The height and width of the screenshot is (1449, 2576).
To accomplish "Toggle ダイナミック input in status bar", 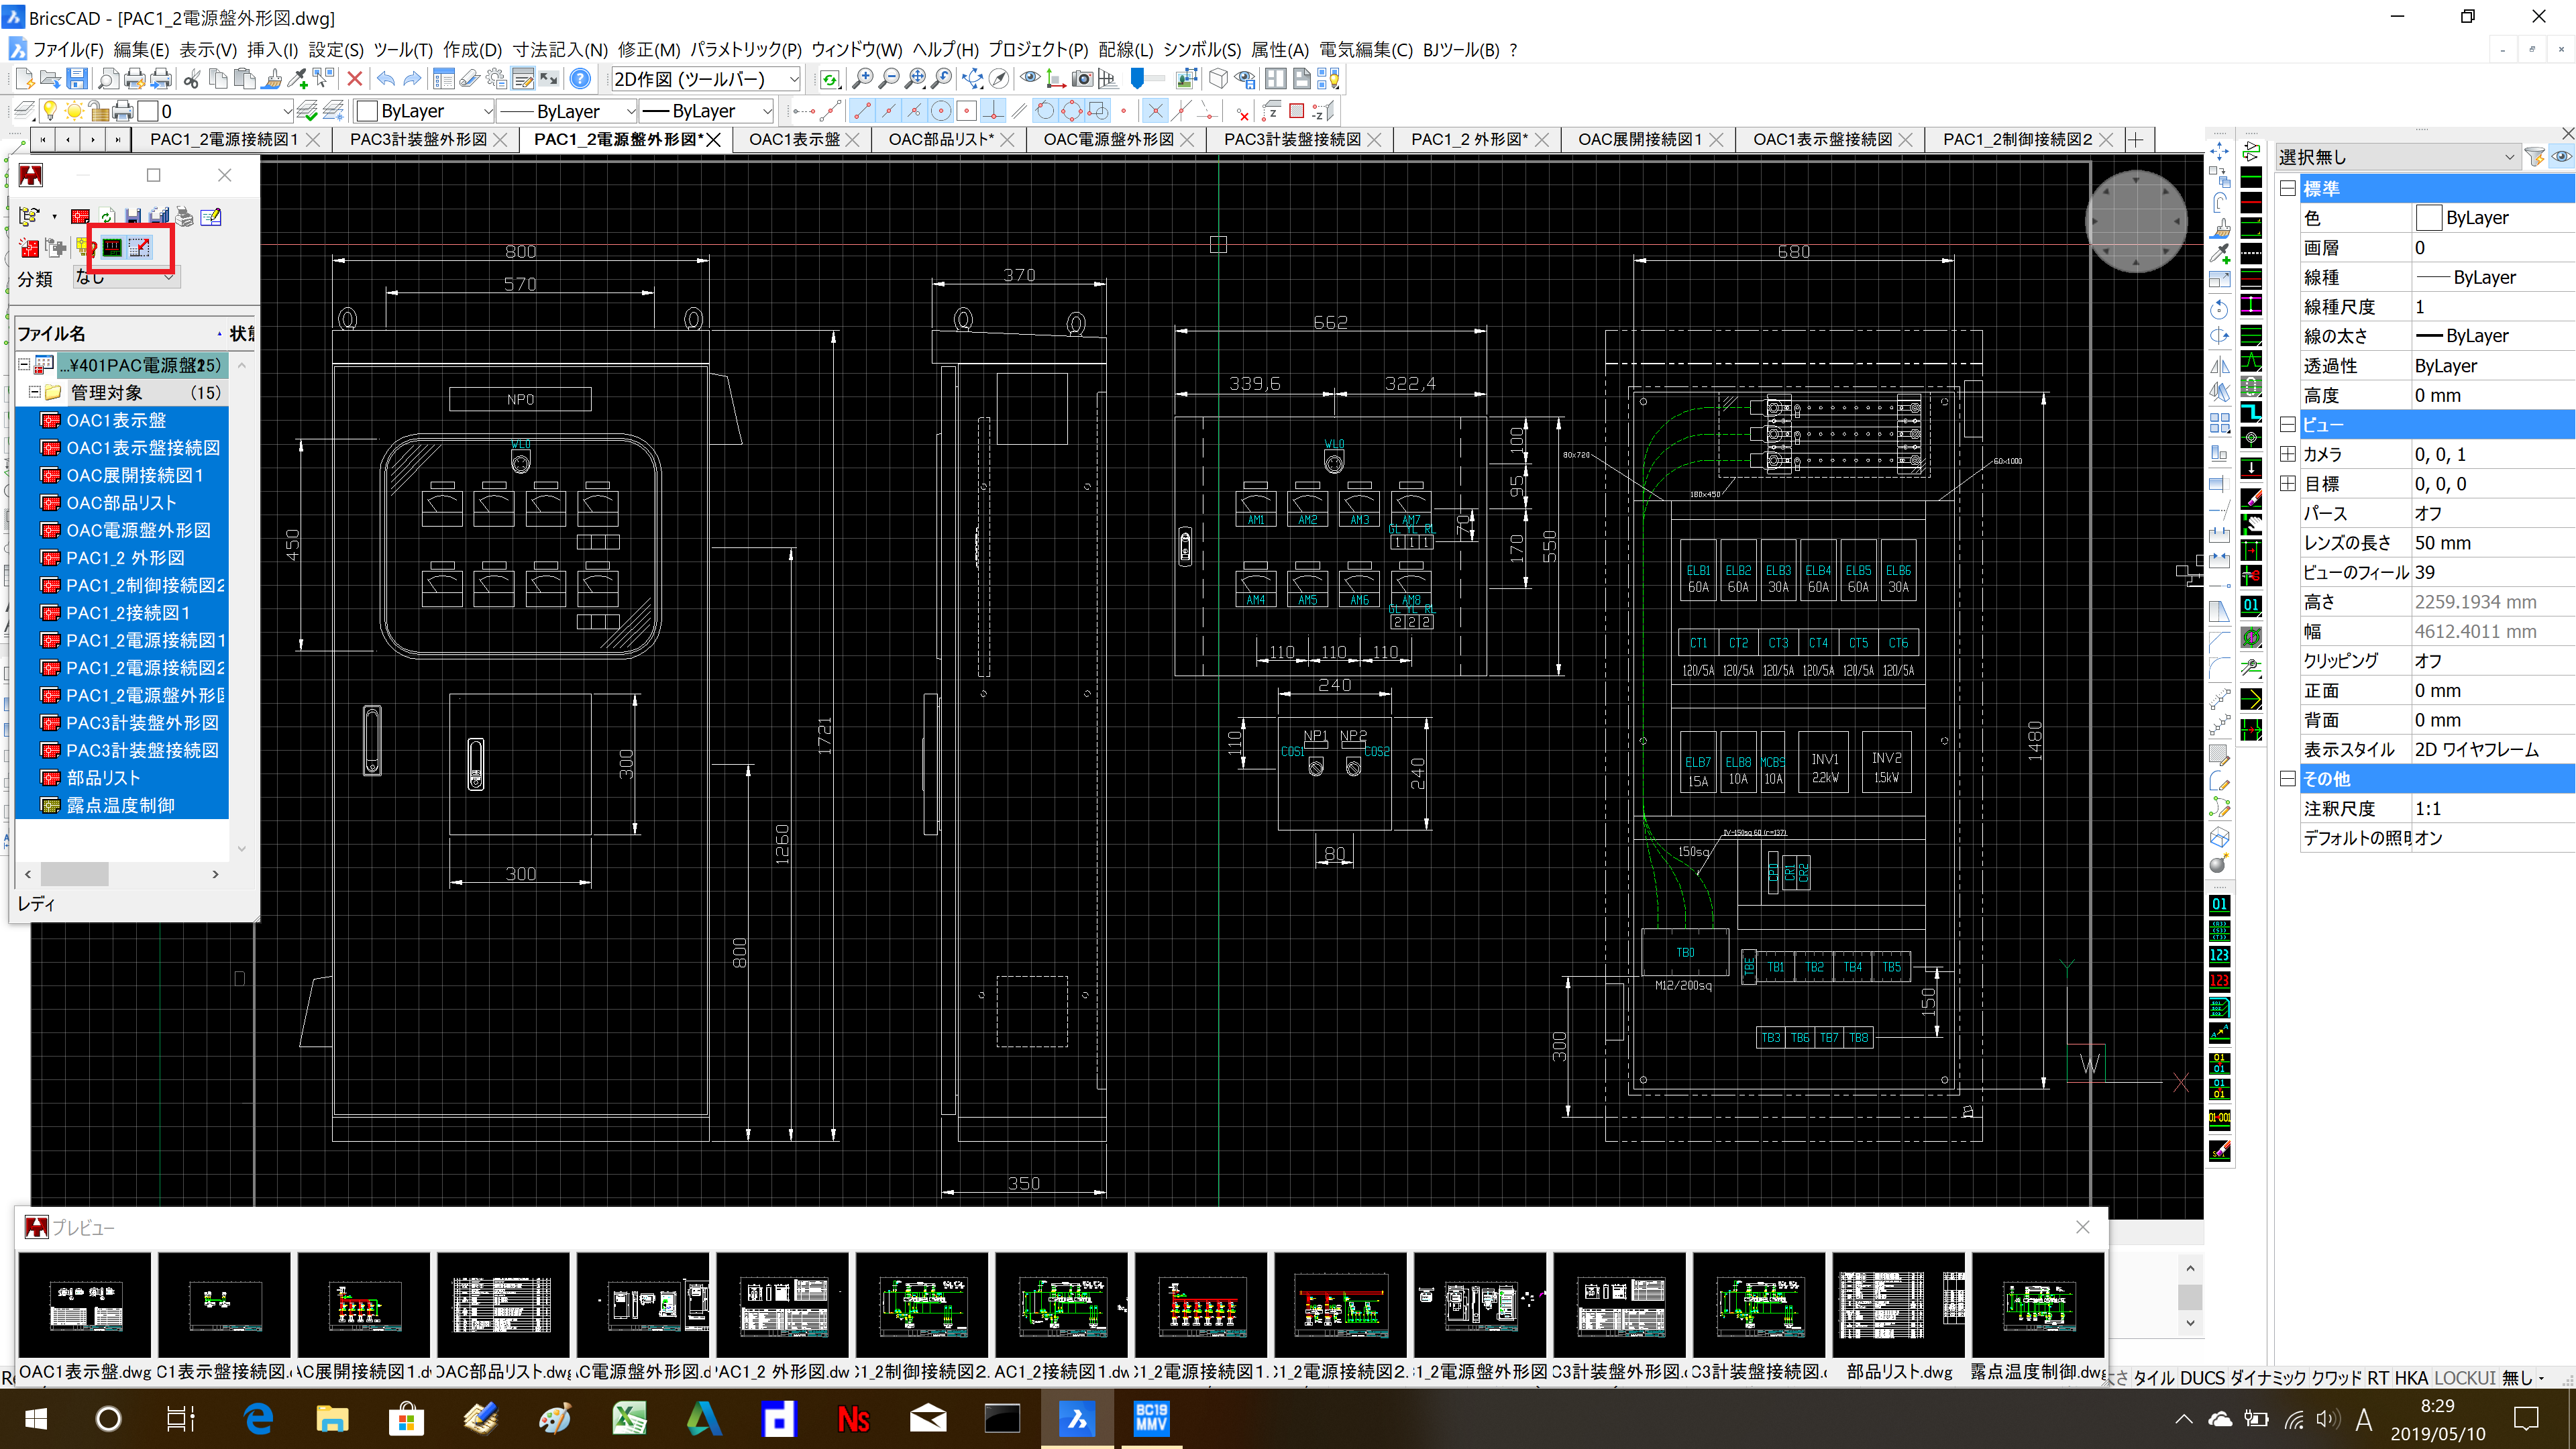I will click(x=2268, y=1378).
